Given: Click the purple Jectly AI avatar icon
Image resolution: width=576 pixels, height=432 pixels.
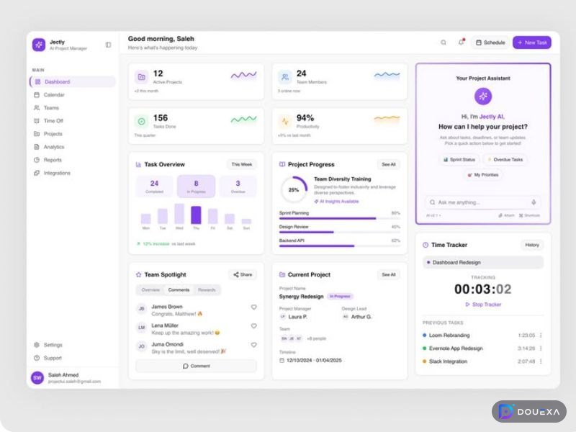Looking at the screenshot, I should pos(483,96).
